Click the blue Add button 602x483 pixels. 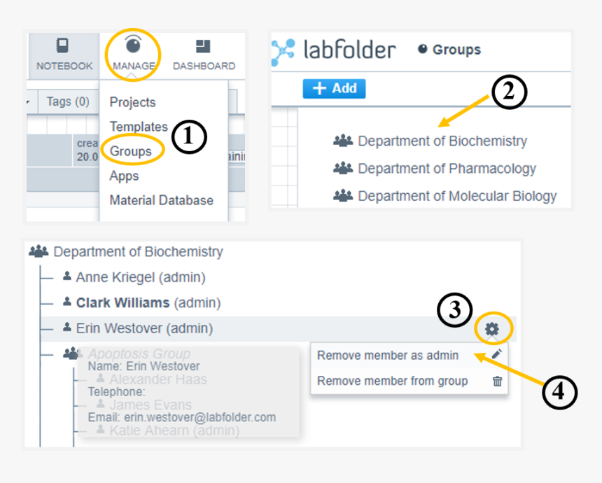pyautogui.click(x=334, y=88)
